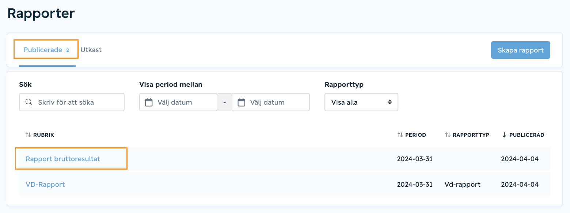Open the Rapporttyp Visa alla dropdown
The width and height of the screenshot is (570, 213).
pyautogui.click(x=361, y=102)
